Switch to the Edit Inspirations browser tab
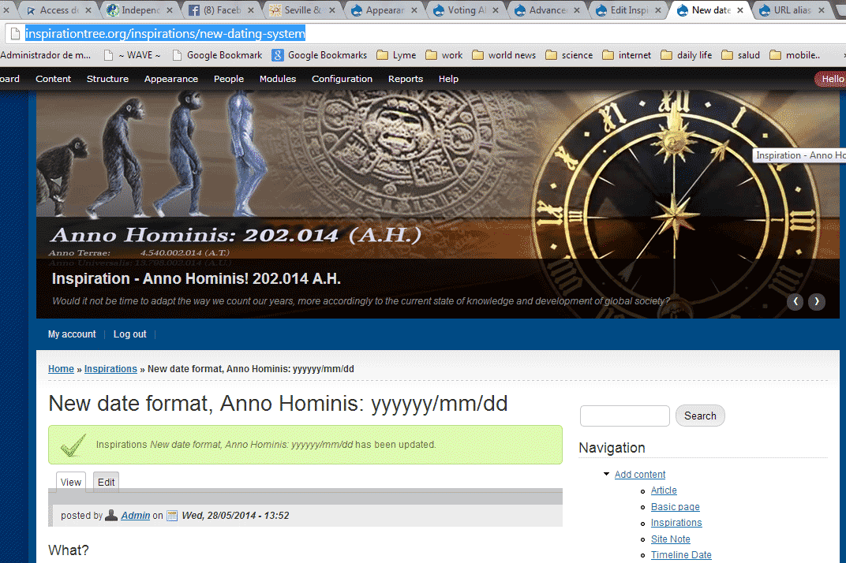 (x=629, y=10)
